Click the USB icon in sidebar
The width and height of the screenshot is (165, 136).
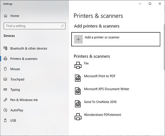click(5, 120)
